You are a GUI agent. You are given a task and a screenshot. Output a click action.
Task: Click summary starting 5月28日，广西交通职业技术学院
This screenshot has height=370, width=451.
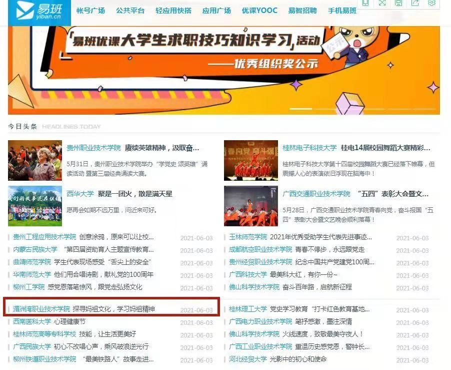coord(358,215)
